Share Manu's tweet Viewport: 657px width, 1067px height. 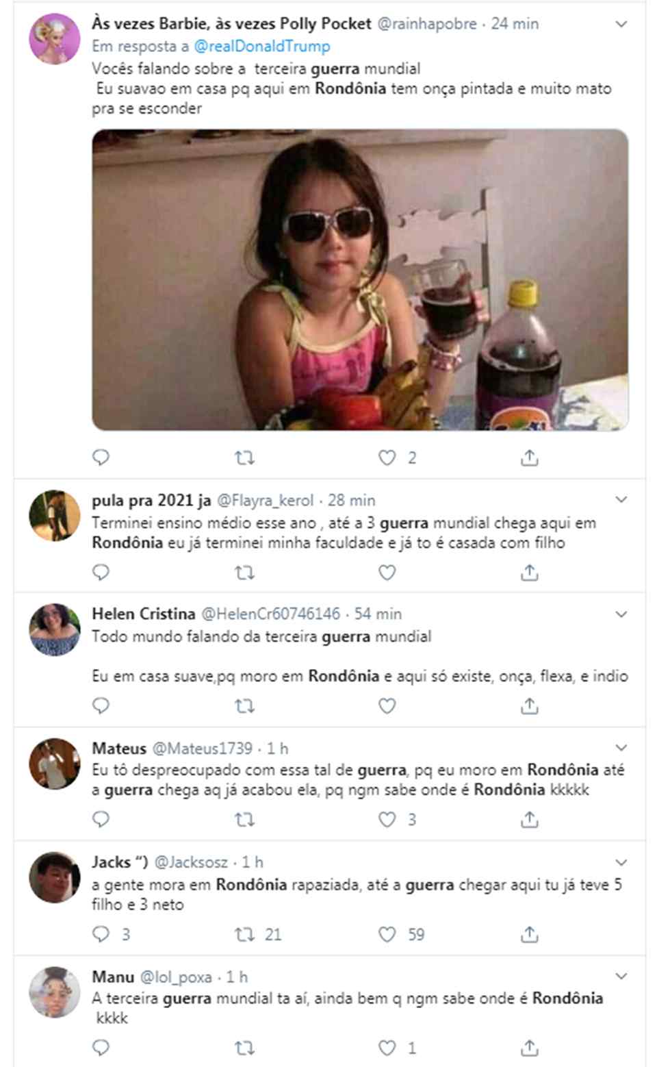[x=529, y=1048]
